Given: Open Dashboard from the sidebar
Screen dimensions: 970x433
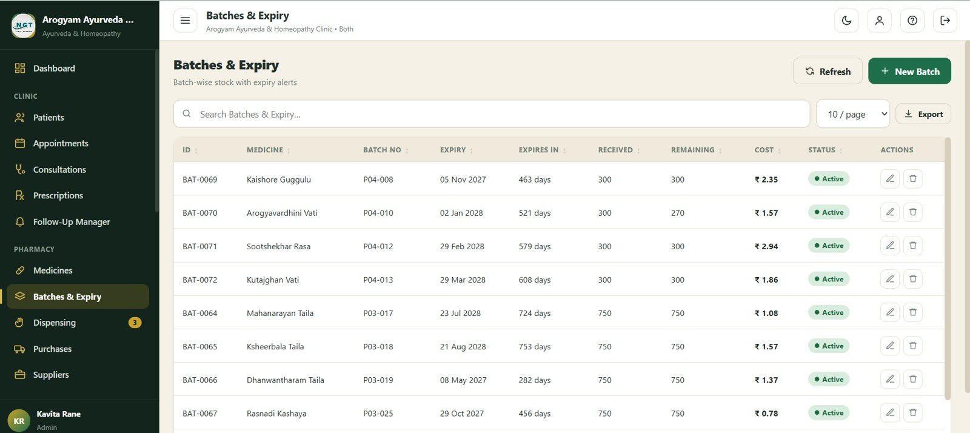Looking at the screenshot, I should [78, 69].
